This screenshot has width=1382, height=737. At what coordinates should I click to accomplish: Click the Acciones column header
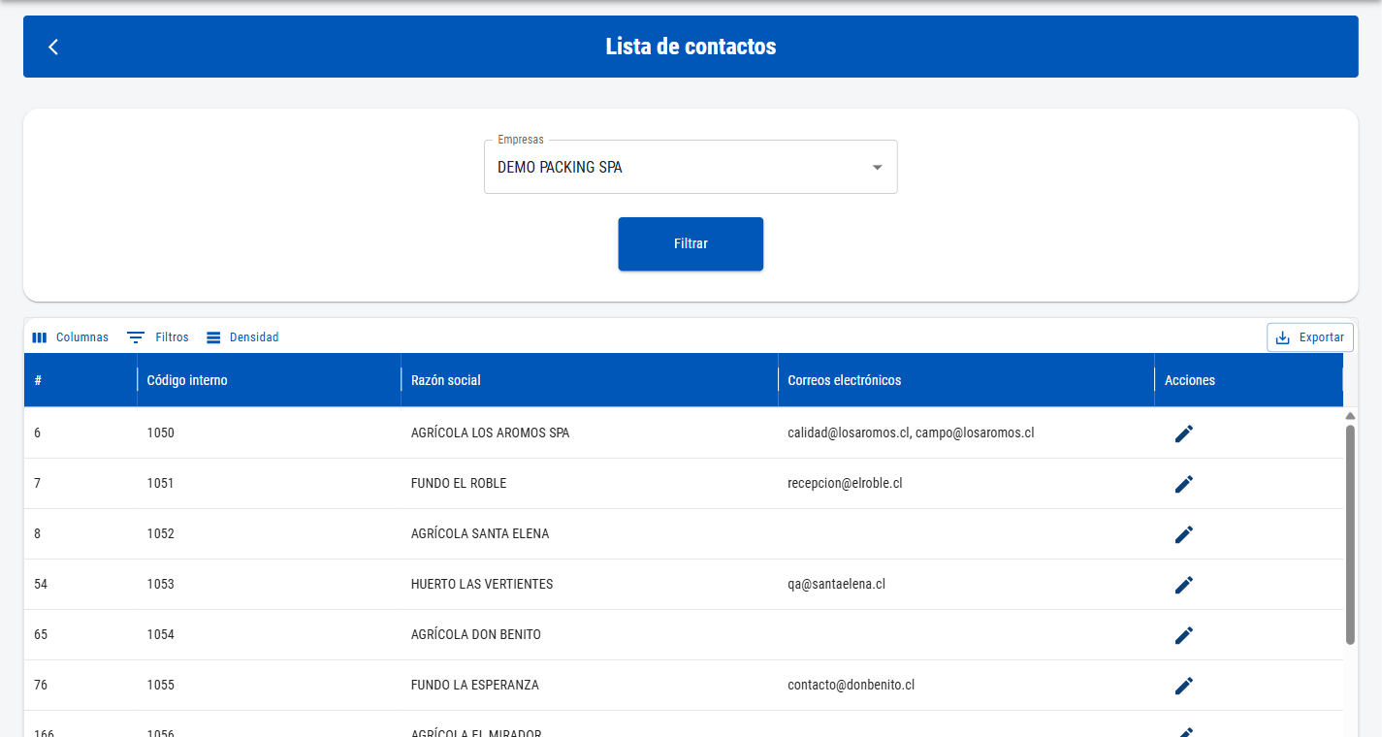coord(1248,380)
